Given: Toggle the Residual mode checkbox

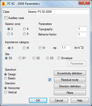Looking at the screenshot, I should coord(50,80).
